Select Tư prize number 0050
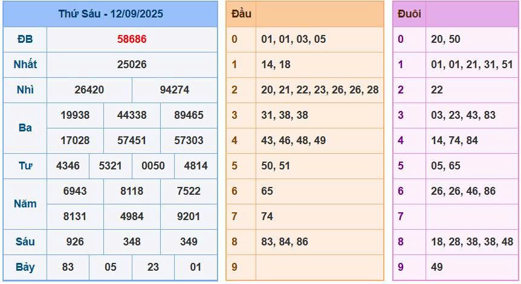This screenshot has width=521, height=284. coord(153,166)
